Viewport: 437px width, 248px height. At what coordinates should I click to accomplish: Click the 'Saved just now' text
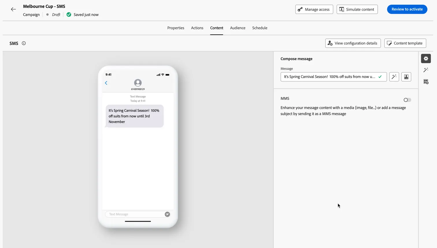pos(86,14)
